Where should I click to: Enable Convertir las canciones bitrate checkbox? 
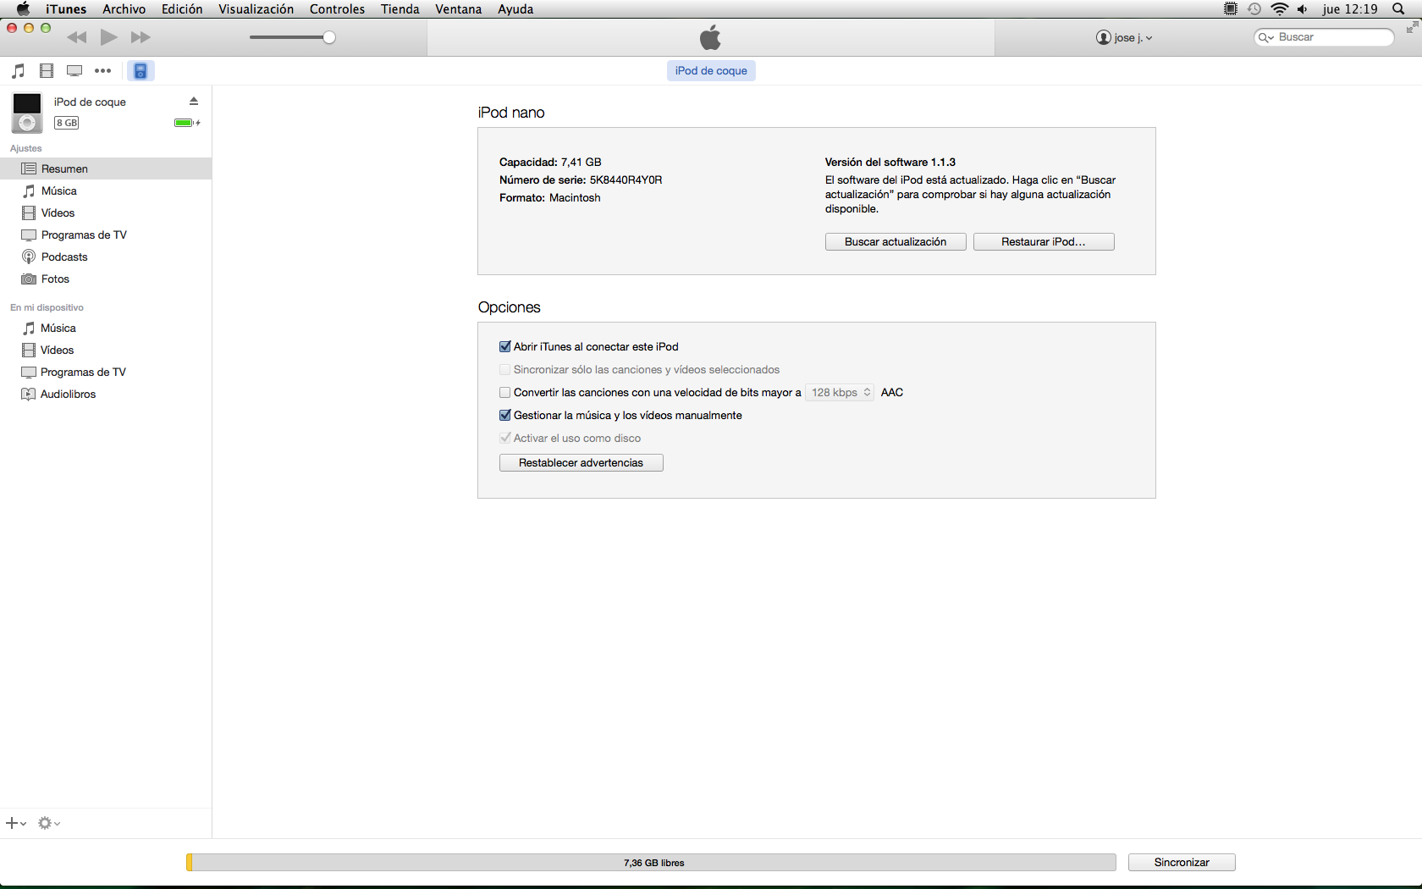pyautogui.click(x=505, y=392)
